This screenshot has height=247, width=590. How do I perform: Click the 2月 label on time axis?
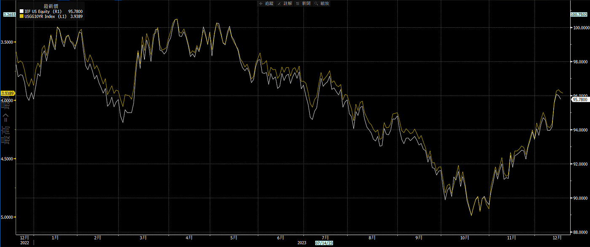98,237
